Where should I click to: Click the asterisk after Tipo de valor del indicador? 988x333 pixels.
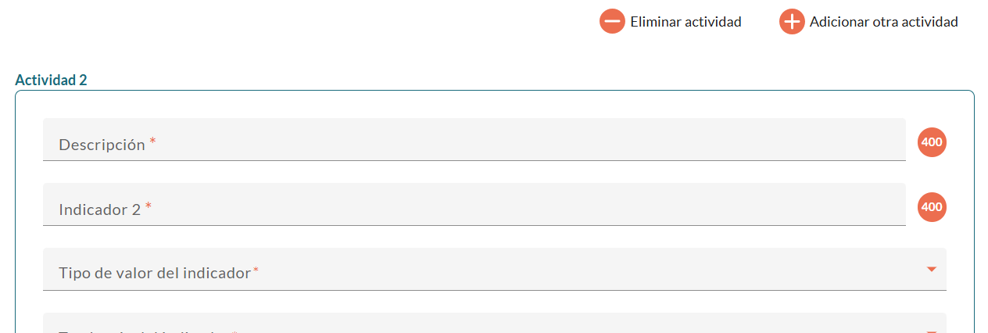coord(256,271)
